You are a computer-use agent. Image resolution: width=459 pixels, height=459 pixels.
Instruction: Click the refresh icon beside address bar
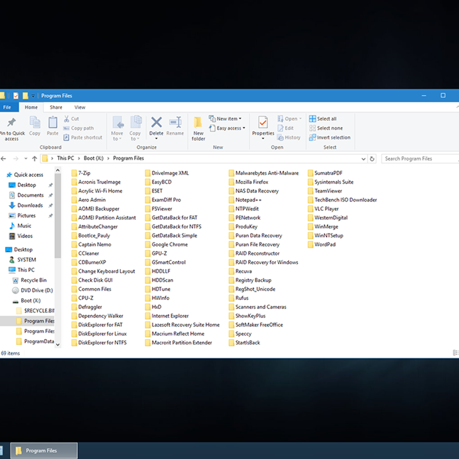click(372, 159)
